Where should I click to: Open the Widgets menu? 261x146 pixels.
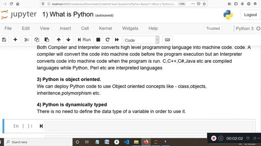point(130,28)
